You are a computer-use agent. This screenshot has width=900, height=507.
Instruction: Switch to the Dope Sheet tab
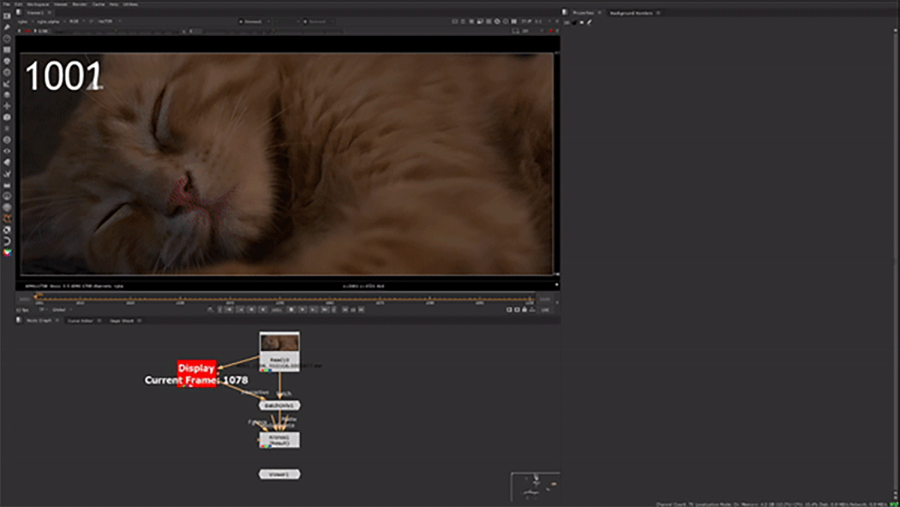click(x=121, y=320)
